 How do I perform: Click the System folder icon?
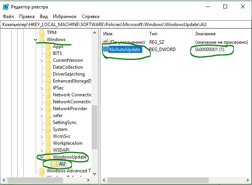[48, 129]
